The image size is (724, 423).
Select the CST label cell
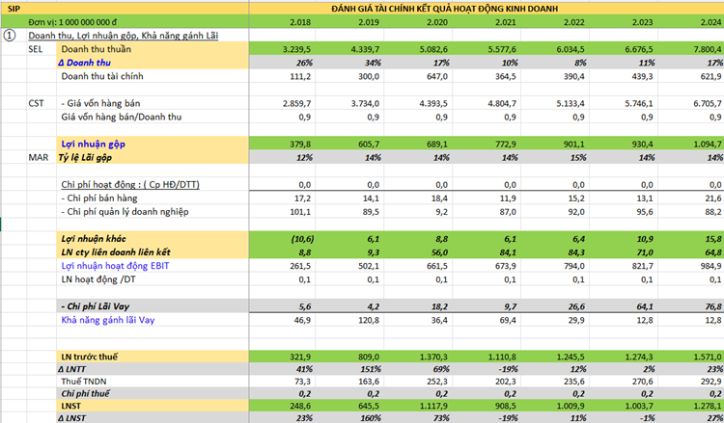coord(36,103)
